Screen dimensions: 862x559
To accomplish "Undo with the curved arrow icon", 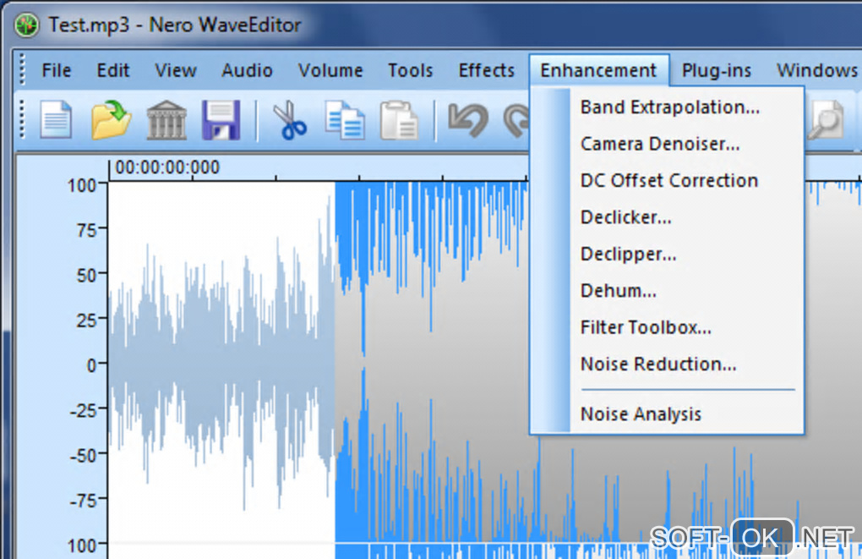I will [468, 119].
